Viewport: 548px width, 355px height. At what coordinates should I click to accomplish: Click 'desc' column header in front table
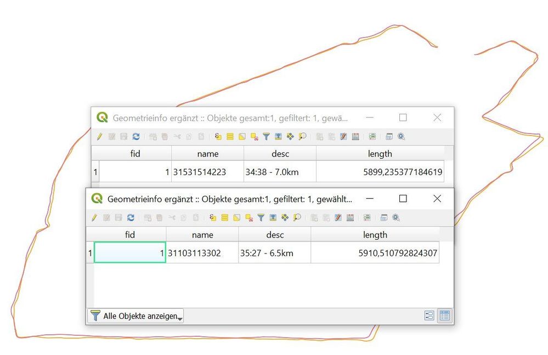pyautogui.click(x=274, y=235)
